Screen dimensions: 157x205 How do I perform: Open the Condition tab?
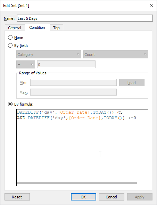37,27
